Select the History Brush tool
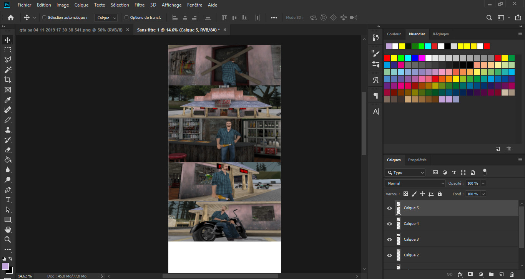This screenshot has height=279, width=525. click(8, 140)
